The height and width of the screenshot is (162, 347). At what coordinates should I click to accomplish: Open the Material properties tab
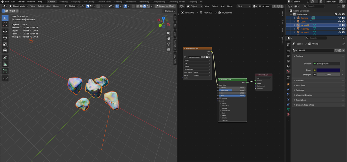(288, 114)
